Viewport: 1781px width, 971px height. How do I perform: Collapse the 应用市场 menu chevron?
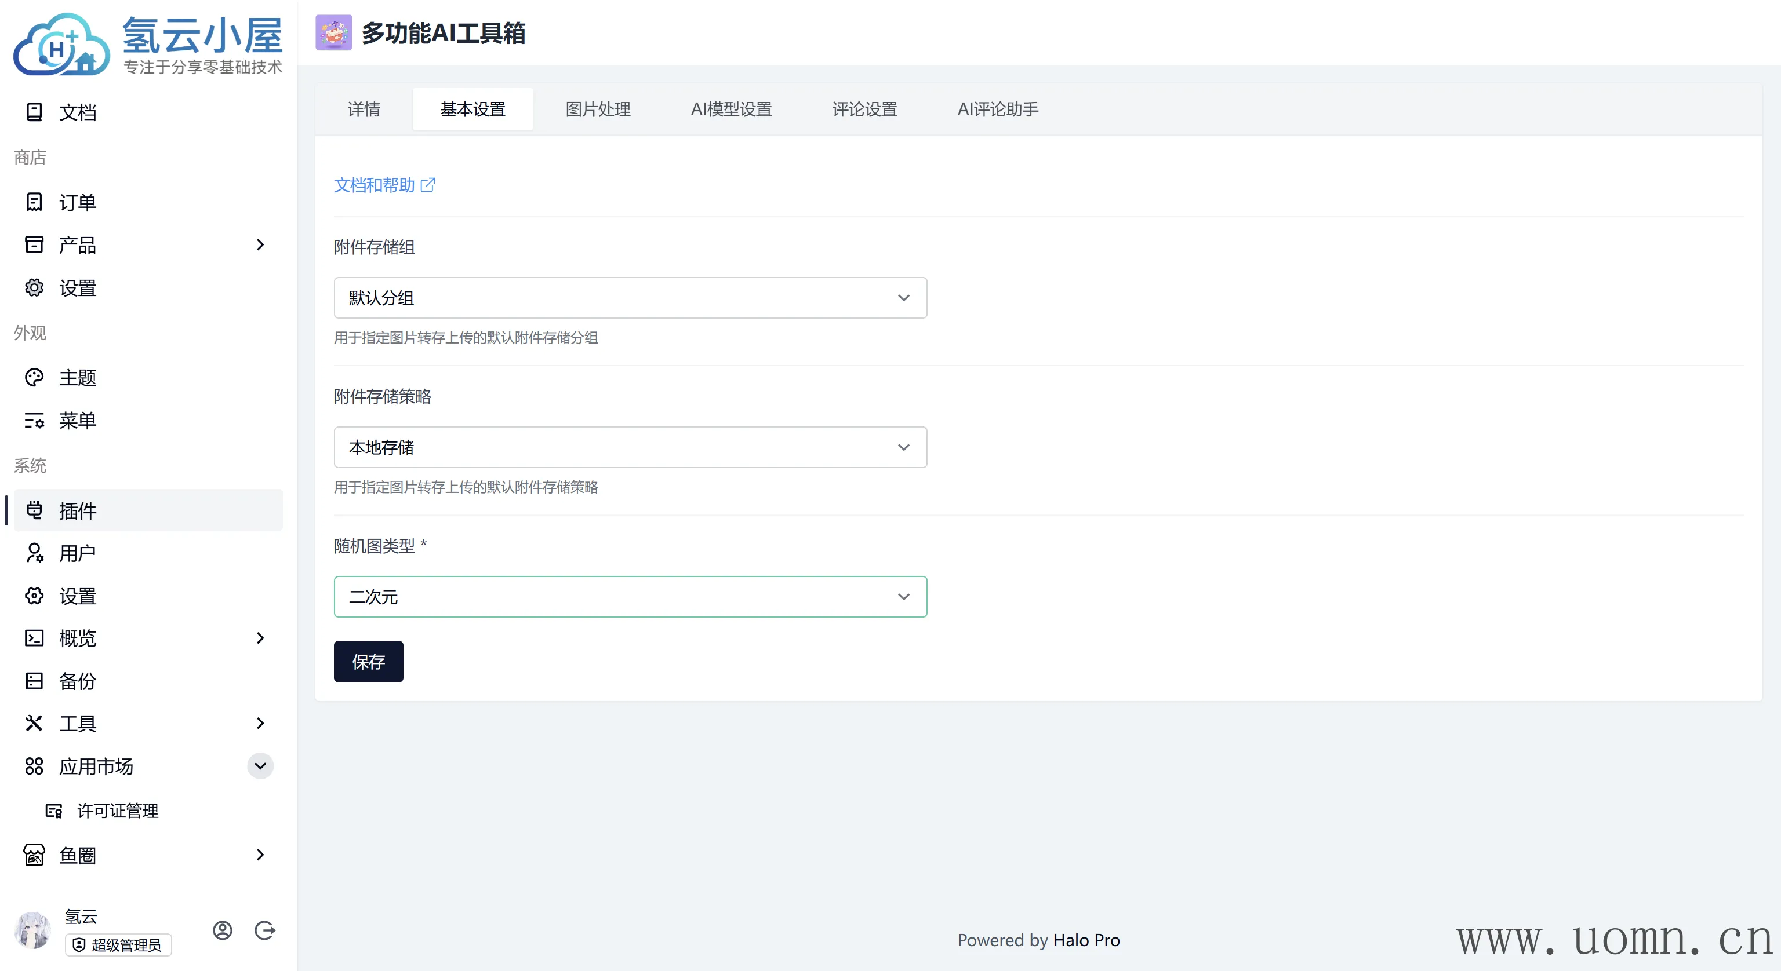(x=260, y=766)
